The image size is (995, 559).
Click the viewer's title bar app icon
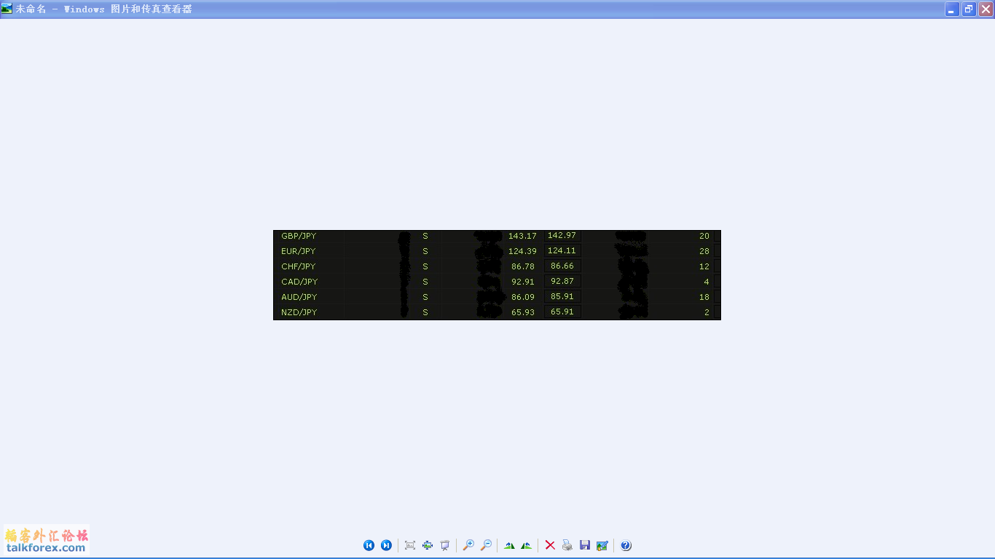pos(7,9)
